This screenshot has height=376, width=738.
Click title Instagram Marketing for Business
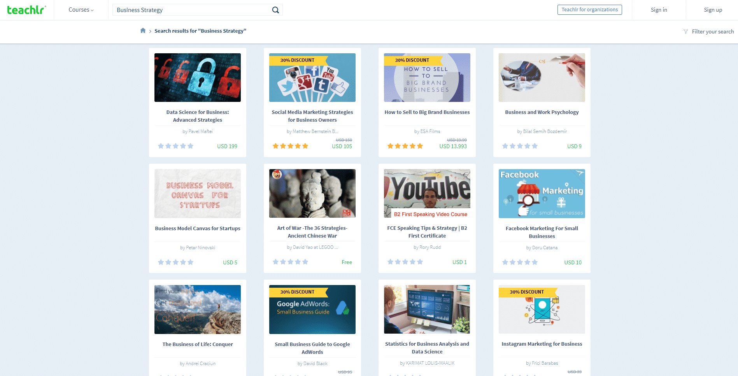[542, 344]
